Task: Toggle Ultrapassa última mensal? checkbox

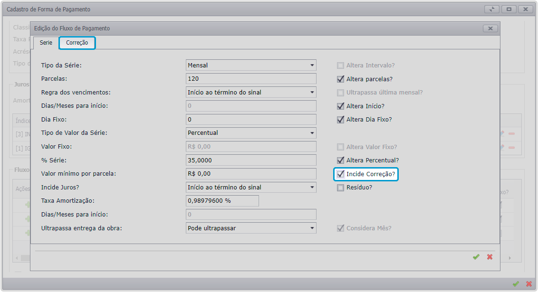Action: (340, 93)
